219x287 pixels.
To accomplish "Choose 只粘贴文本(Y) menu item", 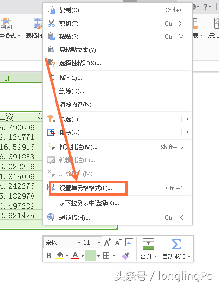I will click(x=117, y=50).
